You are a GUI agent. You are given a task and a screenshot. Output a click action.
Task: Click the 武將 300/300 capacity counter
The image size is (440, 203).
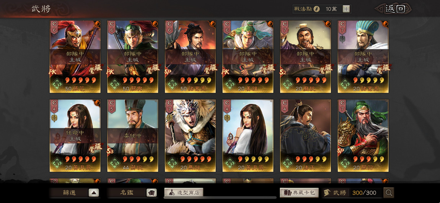[352, 193]
